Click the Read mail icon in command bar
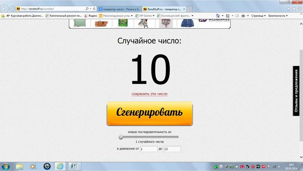 point(237,16)
